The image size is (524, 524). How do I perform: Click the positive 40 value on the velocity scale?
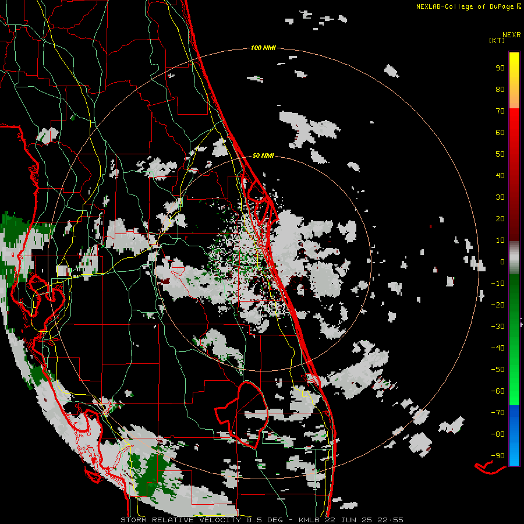(500, 175)
